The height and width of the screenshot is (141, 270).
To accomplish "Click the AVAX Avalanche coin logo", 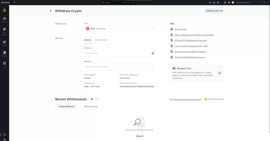I will [88, 29].
